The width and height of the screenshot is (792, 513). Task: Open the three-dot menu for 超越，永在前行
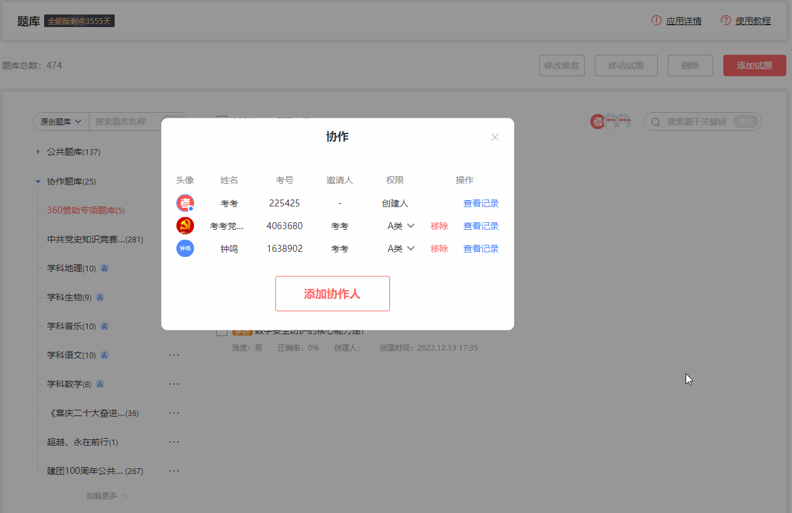point(174,442)
